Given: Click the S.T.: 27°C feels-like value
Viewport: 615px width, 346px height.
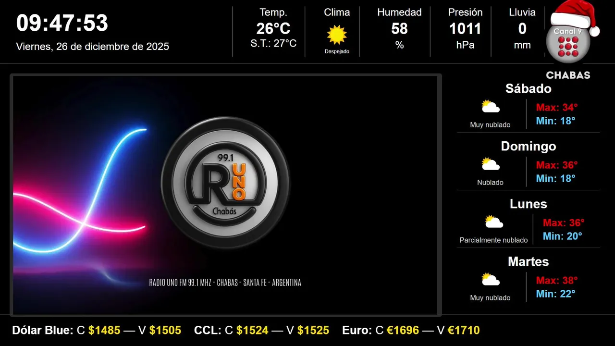Looking at the screenshot, I should tap(273, 43).
